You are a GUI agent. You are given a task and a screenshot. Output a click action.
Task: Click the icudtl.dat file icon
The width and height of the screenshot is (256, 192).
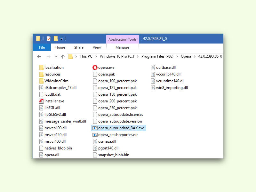coord(41,94)
